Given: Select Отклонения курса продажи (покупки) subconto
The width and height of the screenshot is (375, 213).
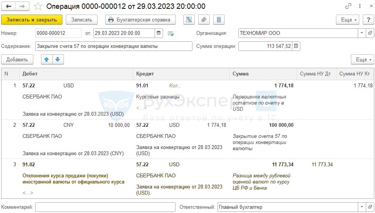Looking at the screenshot, I should coord(73,179).
